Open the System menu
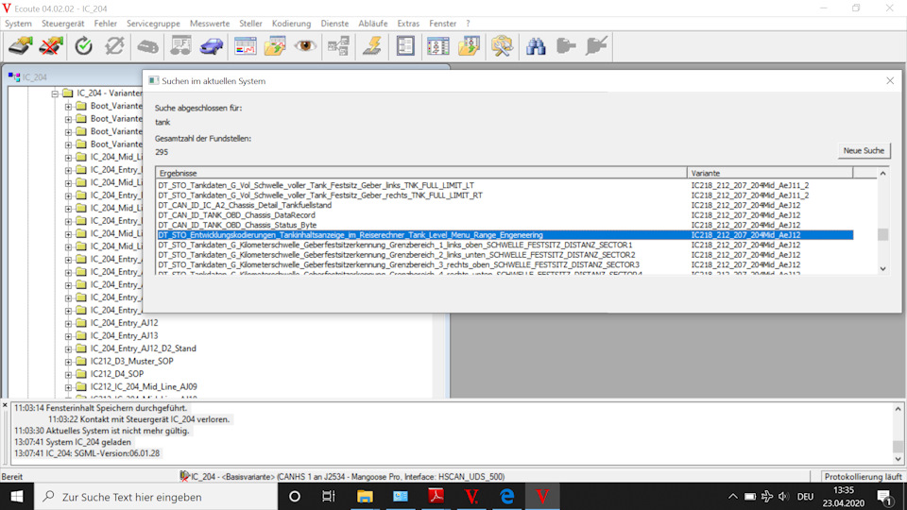 click(19, 24)
